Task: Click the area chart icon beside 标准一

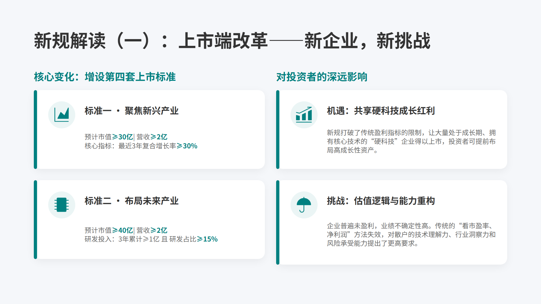Action: (x=62, y=115)
